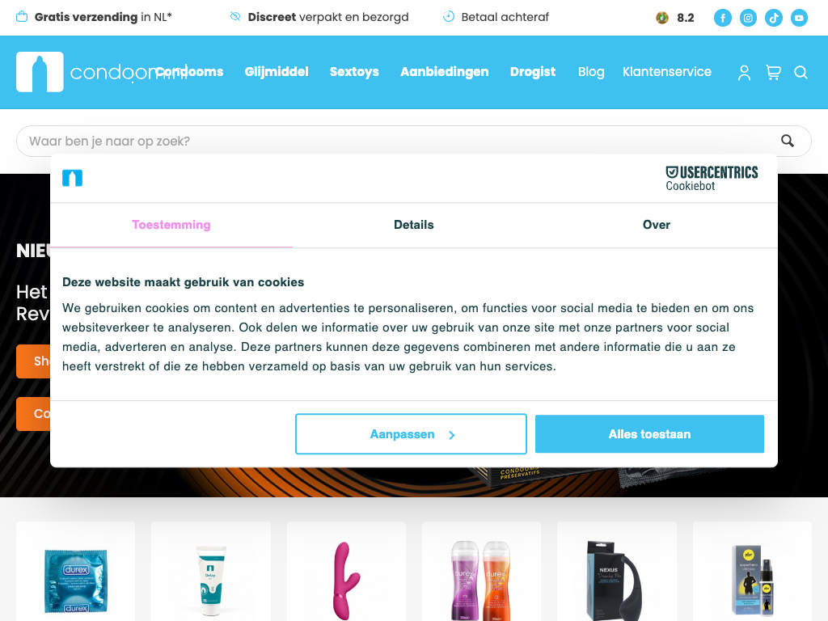Click the Alles toestaan button
This screenshot has width=828, height=621.
[x=649, y=434]
